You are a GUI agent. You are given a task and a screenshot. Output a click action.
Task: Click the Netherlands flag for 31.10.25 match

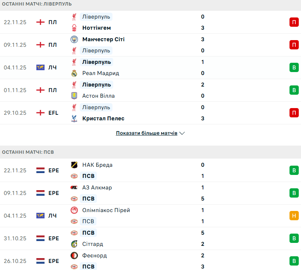(40, 238)
